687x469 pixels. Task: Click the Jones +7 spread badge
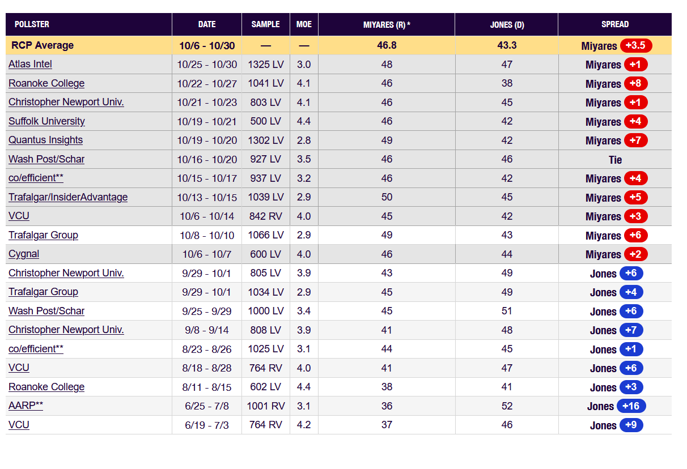coord(631,330)
